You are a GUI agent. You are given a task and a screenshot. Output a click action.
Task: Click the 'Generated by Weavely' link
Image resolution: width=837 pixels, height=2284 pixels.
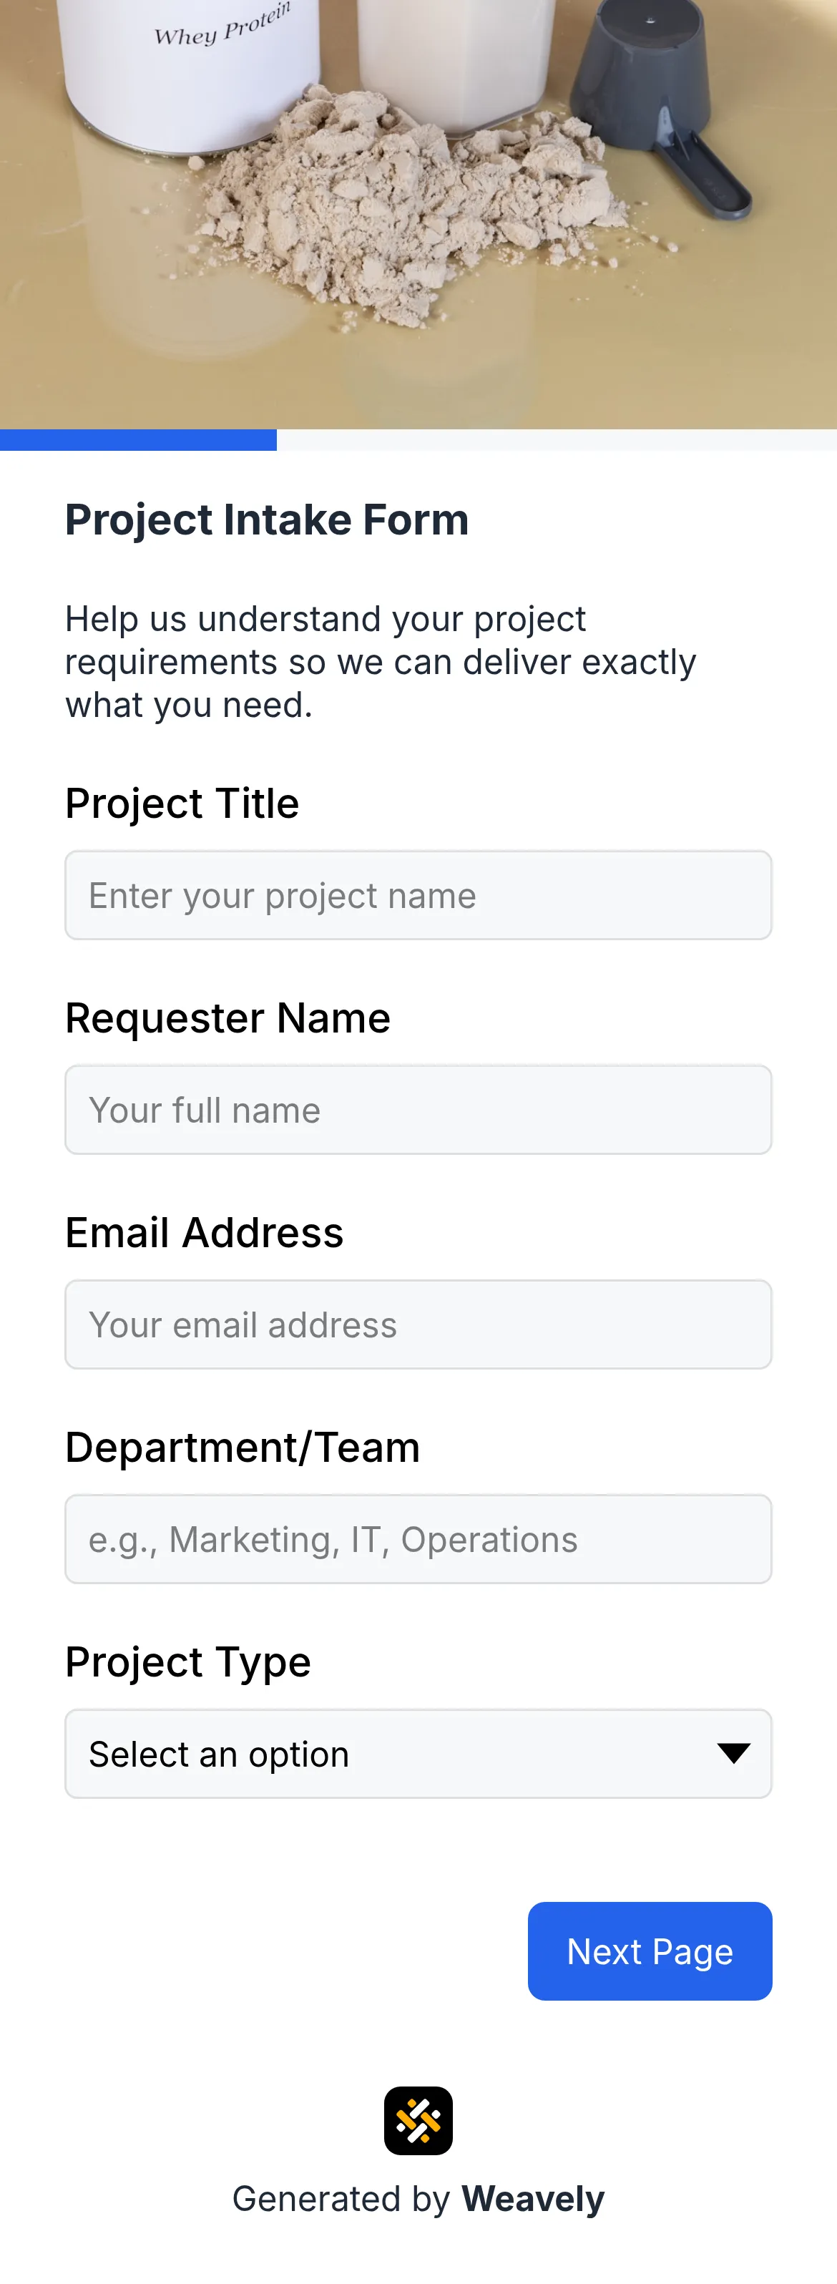418,2199
